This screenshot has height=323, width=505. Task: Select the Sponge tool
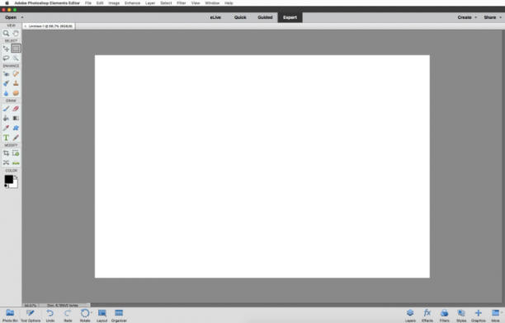(x=16, y=93)
